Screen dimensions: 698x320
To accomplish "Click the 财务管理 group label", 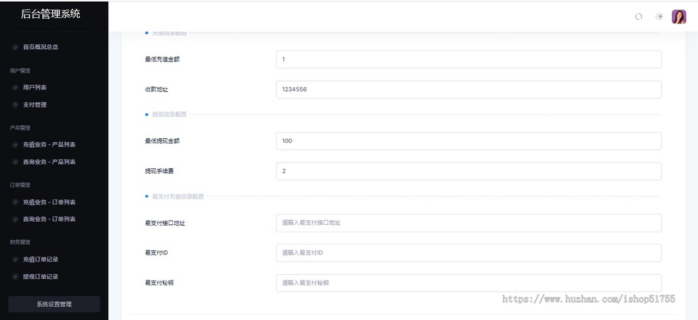I will click(20, 242).
